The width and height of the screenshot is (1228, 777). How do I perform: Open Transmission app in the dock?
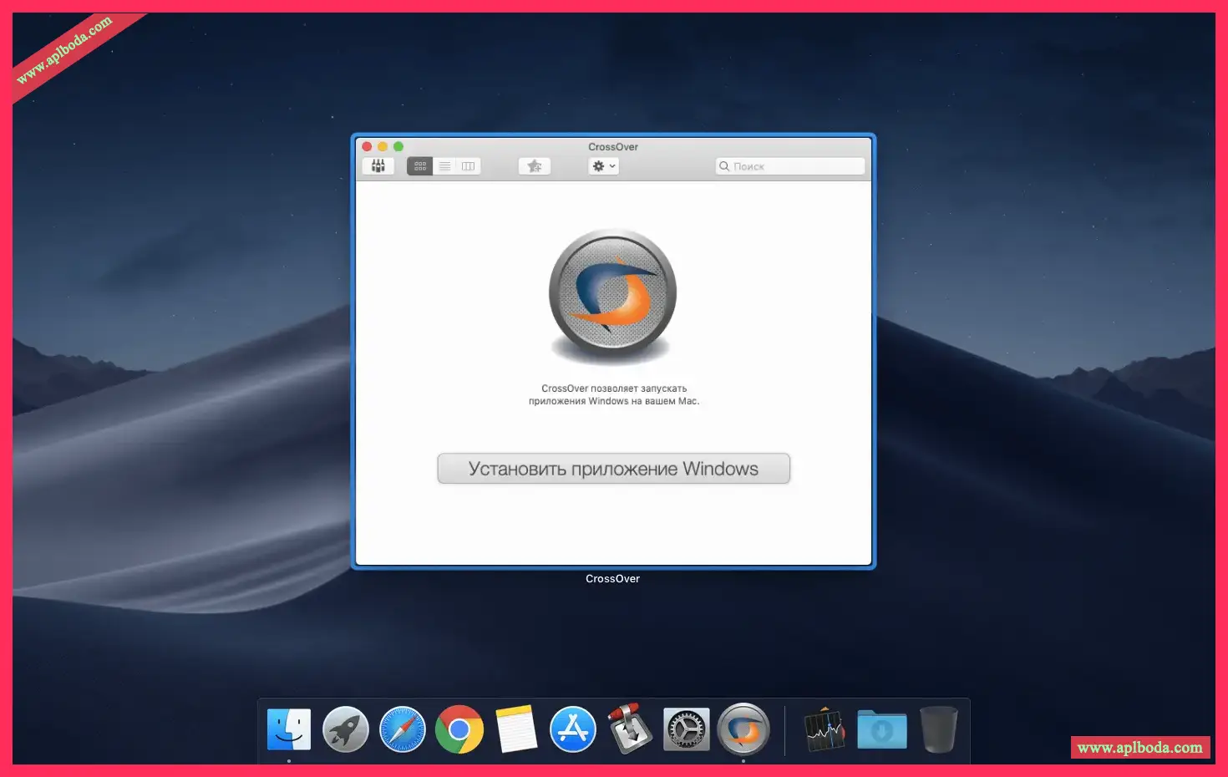[629, 729]
